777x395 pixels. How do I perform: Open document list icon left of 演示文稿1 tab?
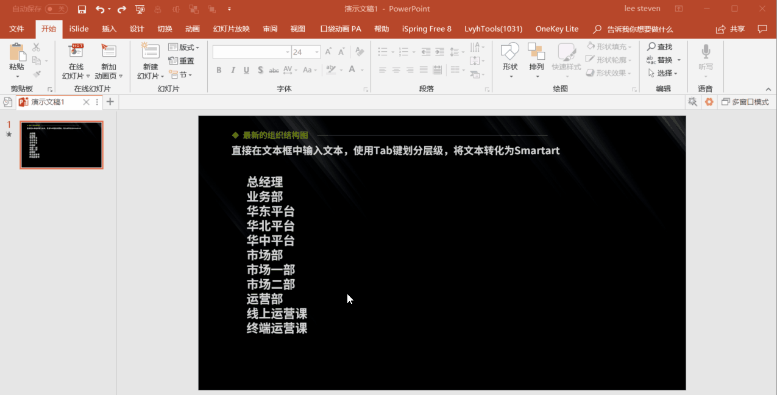pyautogui.click(x=8, y=102)
